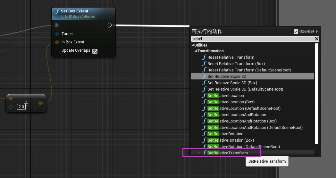
Task: Click function icon beside Reset Relative Transform
Action: tap(205, 57)
